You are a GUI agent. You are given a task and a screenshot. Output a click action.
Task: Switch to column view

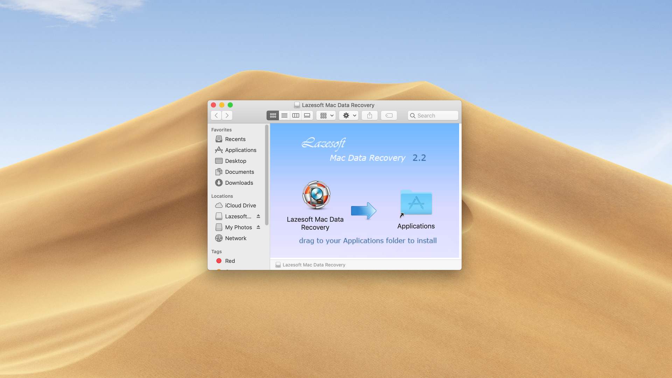point(296,115)
